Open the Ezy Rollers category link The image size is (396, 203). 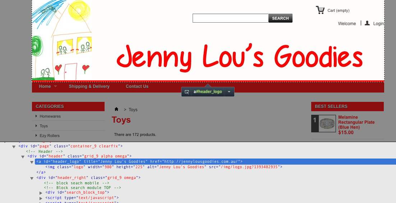(50, 136)
